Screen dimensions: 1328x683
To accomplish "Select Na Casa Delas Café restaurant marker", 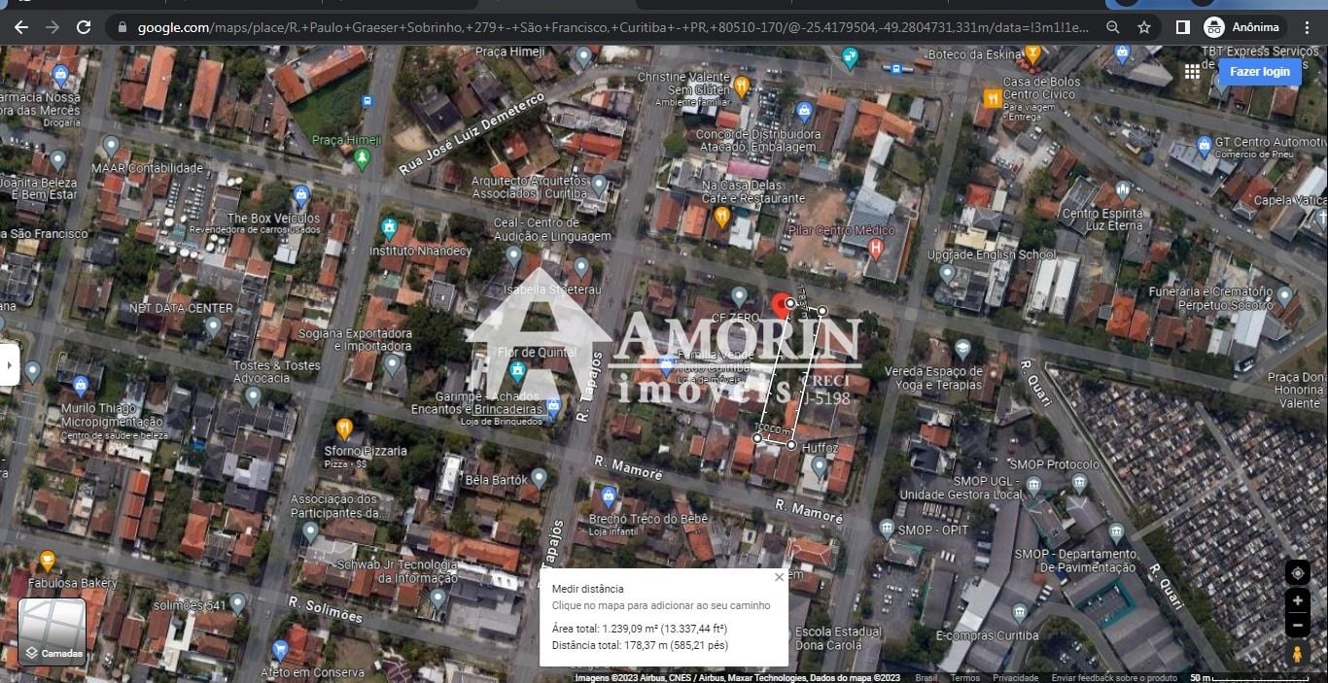I will (721, 217).
